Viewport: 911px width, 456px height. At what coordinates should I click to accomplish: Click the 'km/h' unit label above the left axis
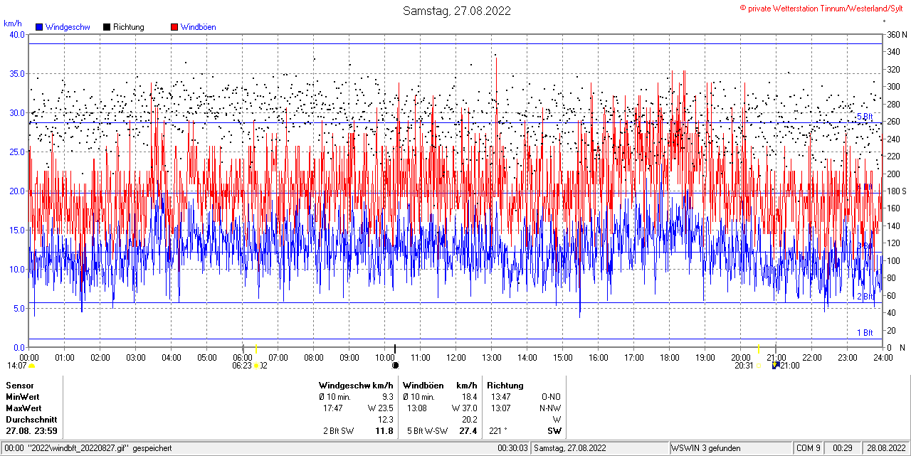[x=13, y=23]
